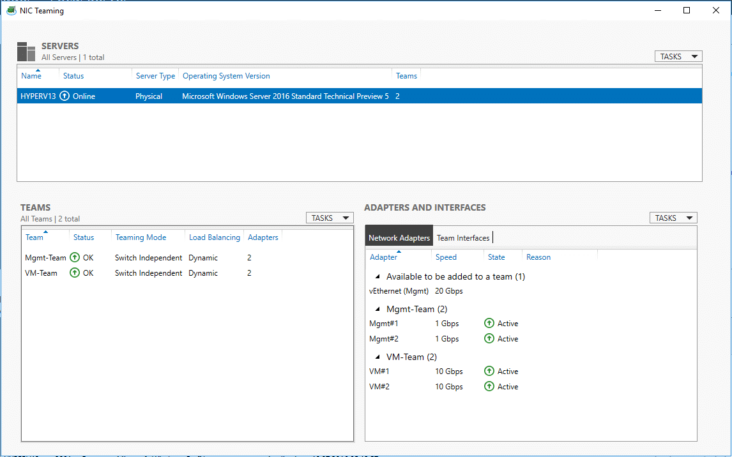Viewport: 732px width, 457px height.
Task: Click the green OK icon for VM-Team
Action: [x=75, y=273]
